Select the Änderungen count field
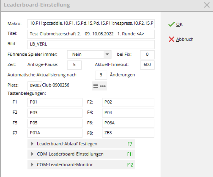This screenshot has height=177, width=213. tap(101, 75)
